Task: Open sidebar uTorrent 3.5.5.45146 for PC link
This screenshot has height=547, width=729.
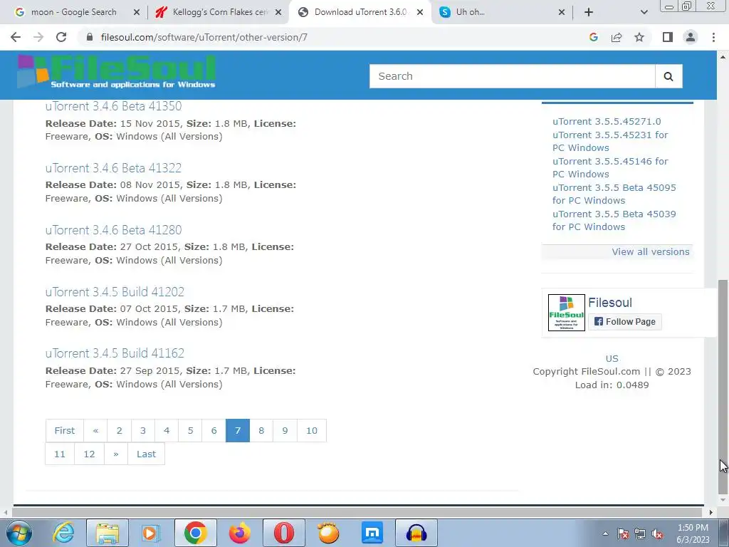Action: (x=610, y=168)
